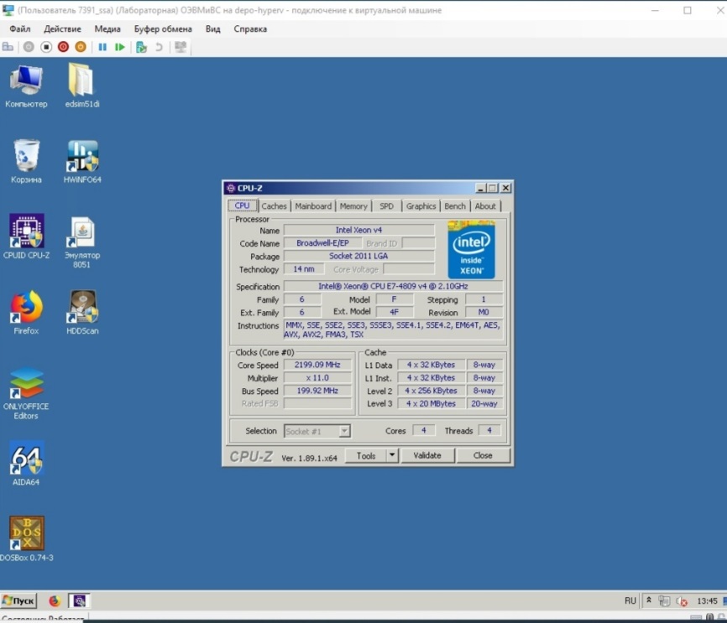Click the CPU-Z title bar icon
This screenshot has height=623, width=727.
click(231, 188)
